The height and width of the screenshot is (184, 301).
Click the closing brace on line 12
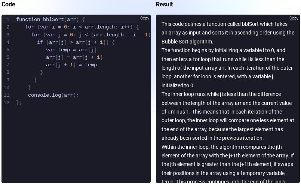click(19, 103)
